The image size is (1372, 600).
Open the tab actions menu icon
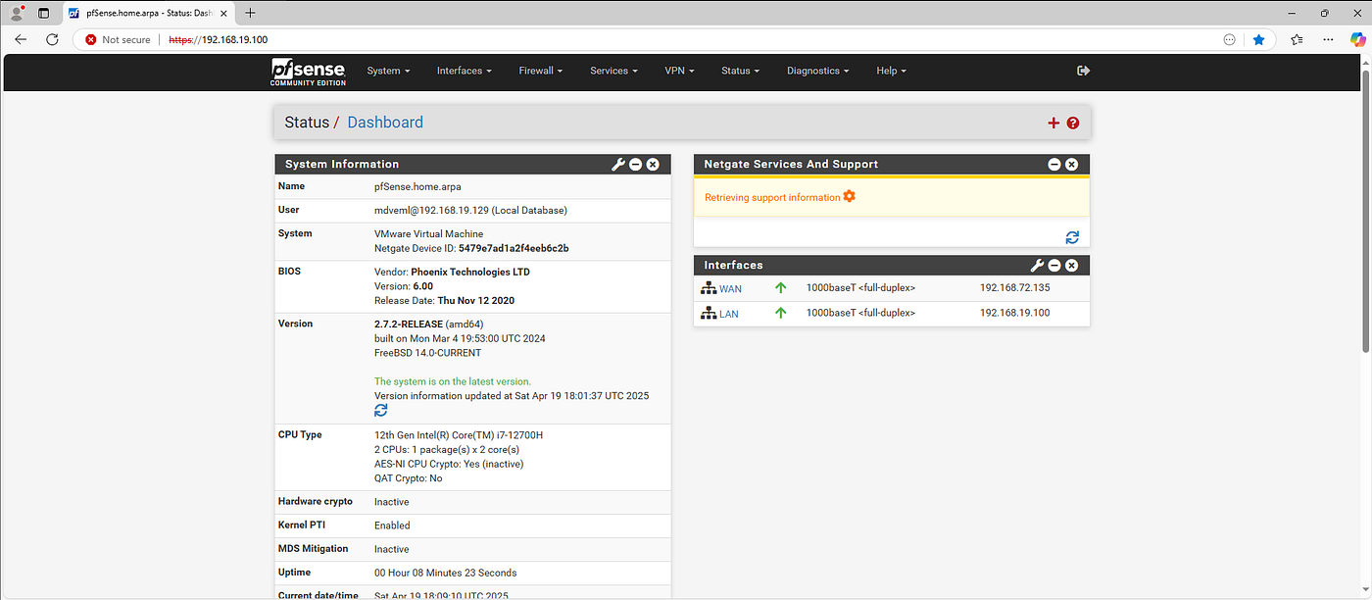[43, 13]
